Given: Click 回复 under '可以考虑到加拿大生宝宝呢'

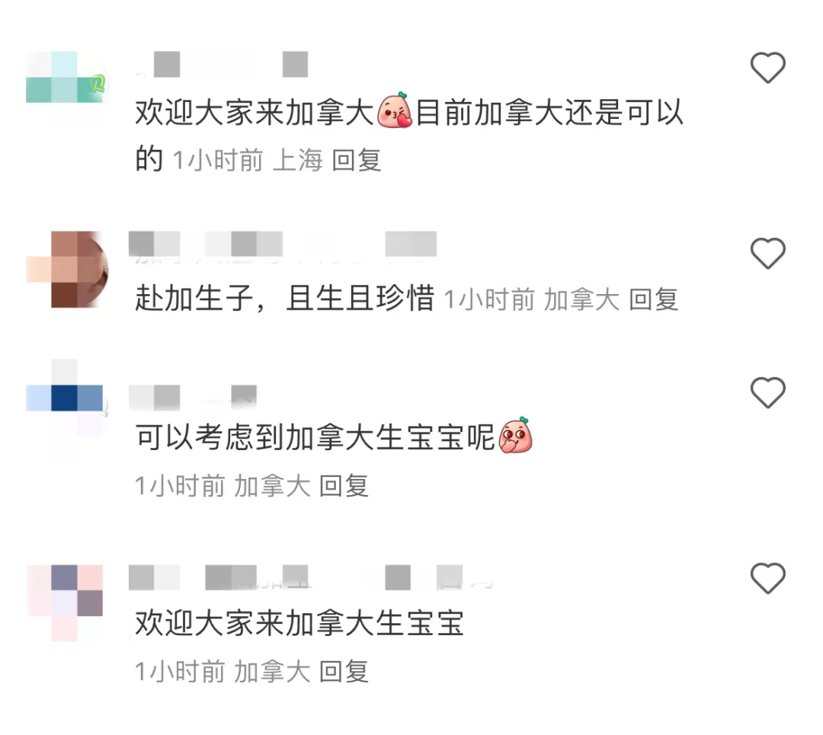Looking at the screenshot, I should [x=344, y=485].
